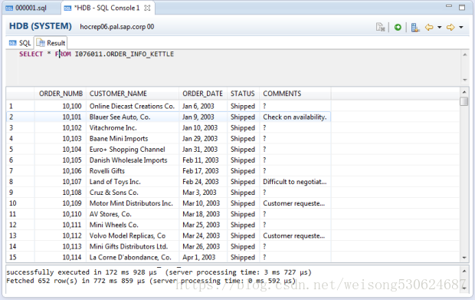
Task: Select the cell 'AV Stores, Co.'
Action: (x=133, y=214)
